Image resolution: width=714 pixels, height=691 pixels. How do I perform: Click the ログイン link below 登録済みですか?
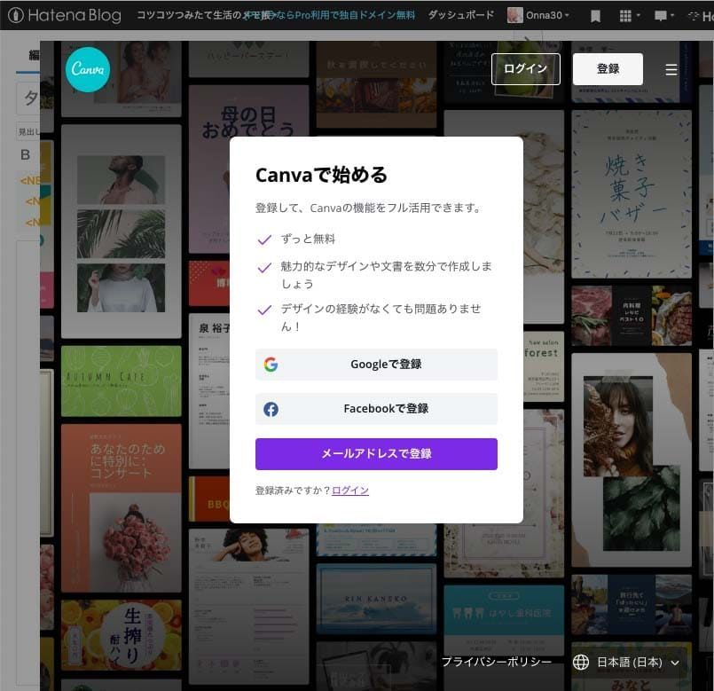350,491
